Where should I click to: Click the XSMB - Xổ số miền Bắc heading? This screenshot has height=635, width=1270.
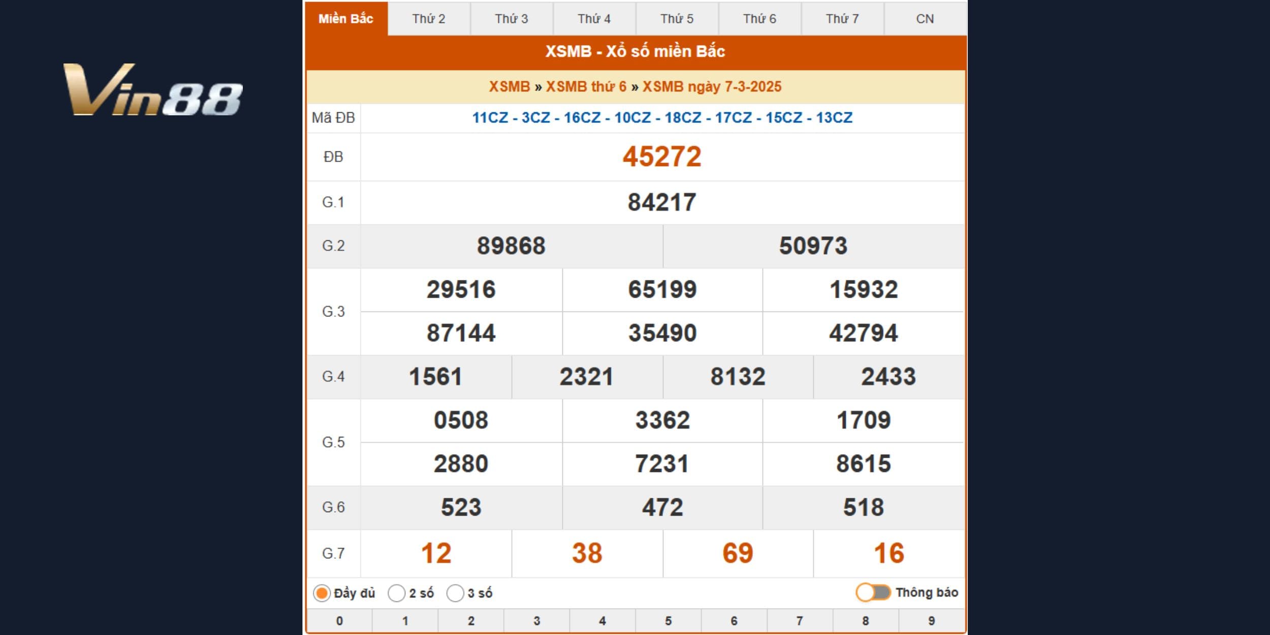click(x=635, y=51)
